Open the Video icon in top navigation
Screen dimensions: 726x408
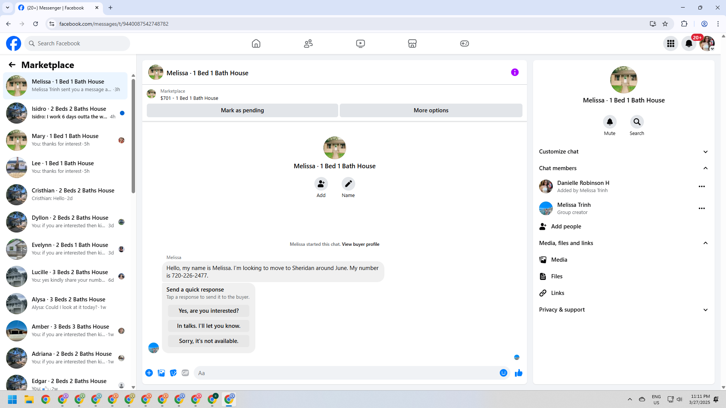[361, 43]
